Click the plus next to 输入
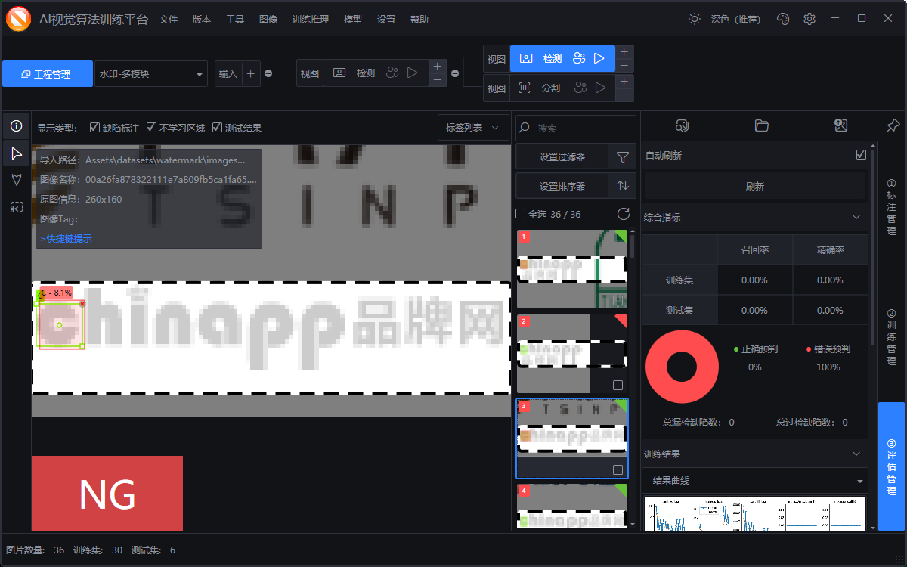This screenshot has width=907, height=567. [x=251, y=73]
